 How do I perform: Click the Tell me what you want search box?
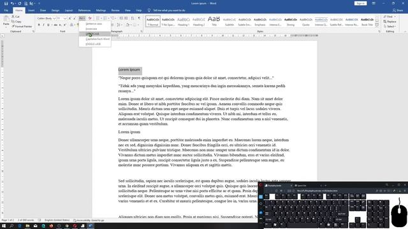[x=166, y=10]
